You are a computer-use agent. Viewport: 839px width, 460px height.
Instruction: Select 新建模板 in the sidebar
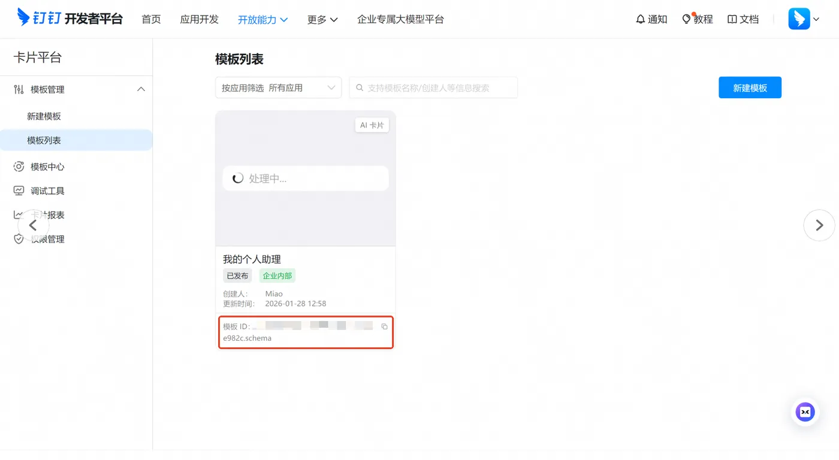tap(44, 116)
